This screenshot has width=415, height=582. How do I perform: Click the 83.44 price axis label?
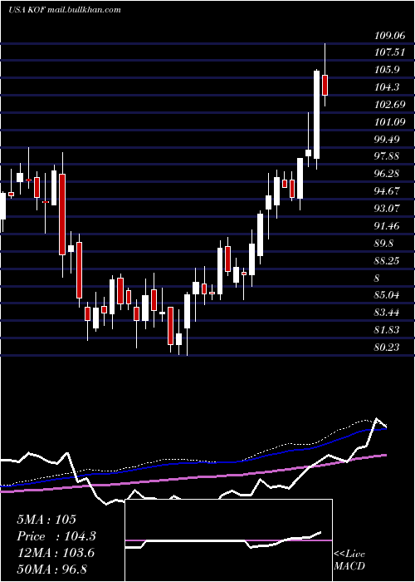[387, 313]
